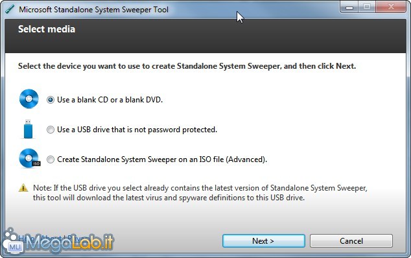The height and width of the screenshot is (258, 411).
Task: Click the disc icon with ISO badge
Action: pos(30,158)
